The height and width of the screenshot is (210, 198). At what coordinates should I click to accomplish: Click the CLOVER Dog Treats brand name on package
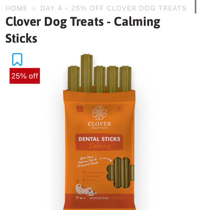100,125
